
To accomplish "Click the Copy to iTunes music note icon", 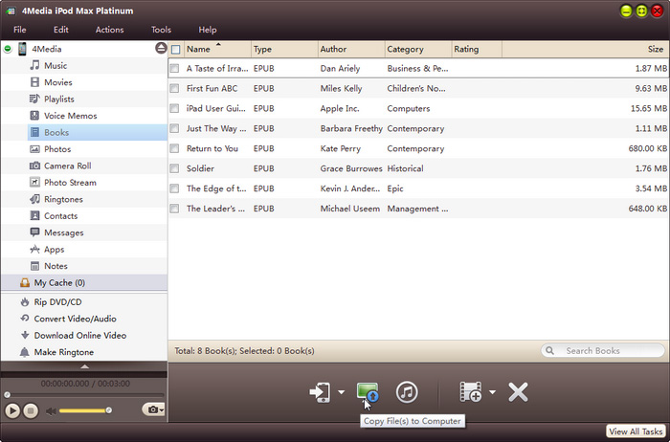I will [407, 391].
